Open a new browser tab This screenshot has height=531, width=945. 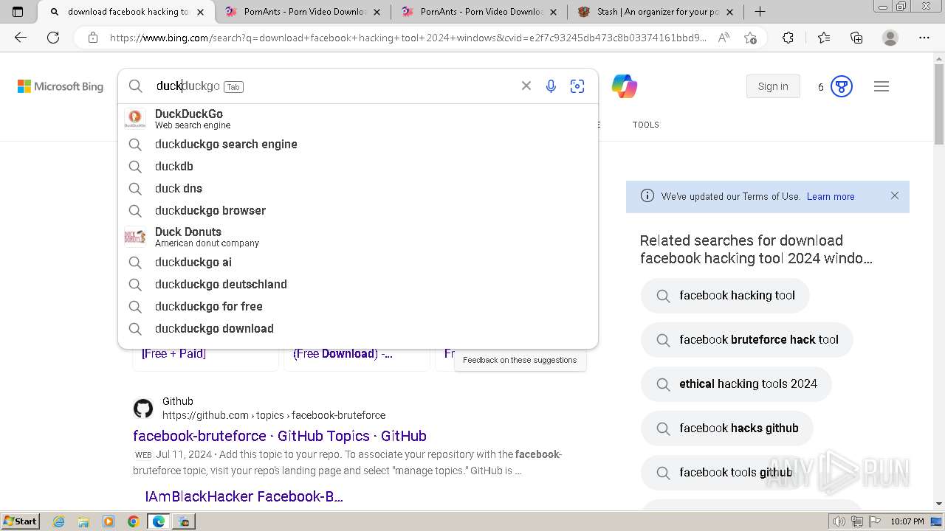760,11
